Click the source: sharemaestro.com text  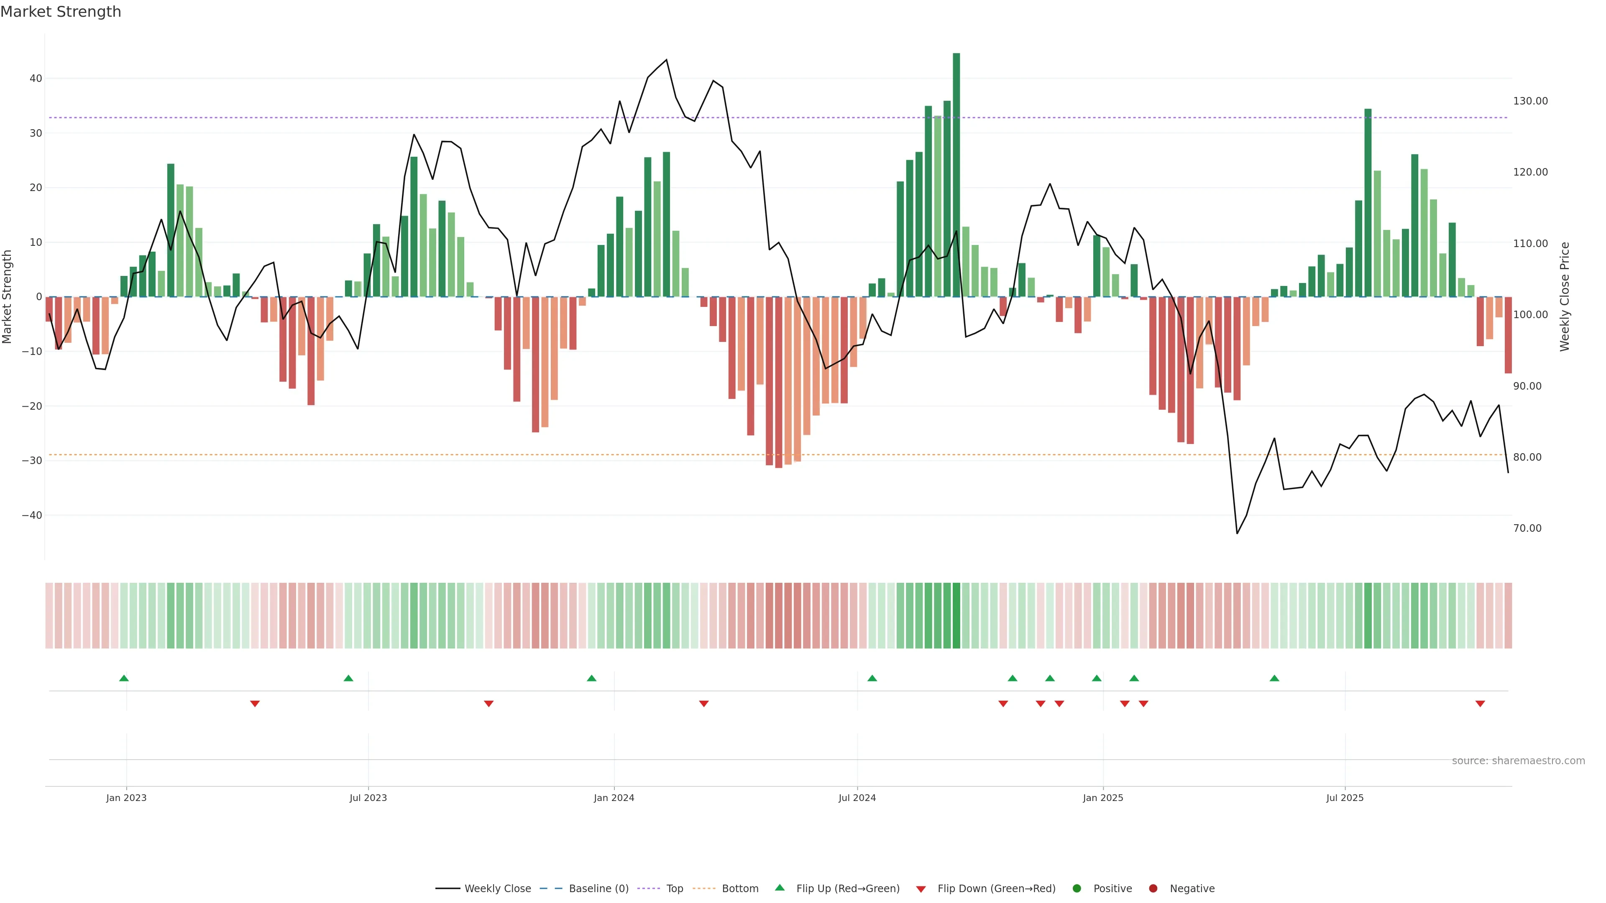[x=1518, y=760]
